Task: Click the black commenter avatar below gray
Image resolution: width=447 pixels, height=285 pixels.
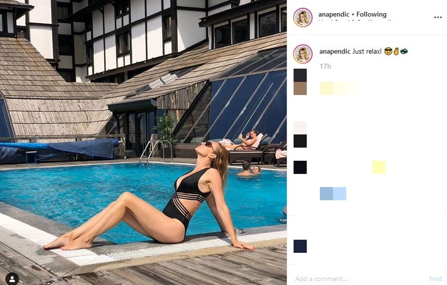Action: 300,141
